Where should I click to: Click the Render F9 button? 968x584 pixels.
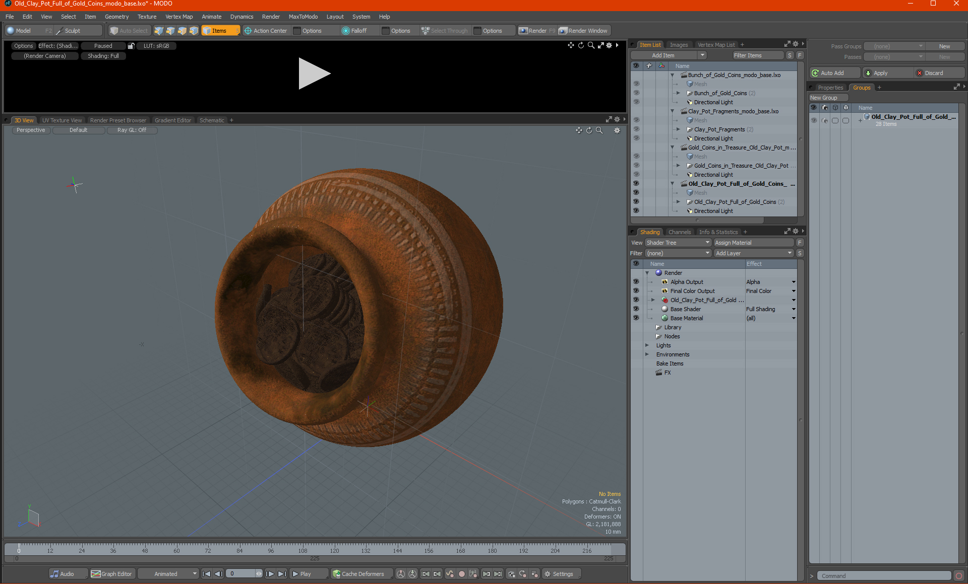click(537, 31)
